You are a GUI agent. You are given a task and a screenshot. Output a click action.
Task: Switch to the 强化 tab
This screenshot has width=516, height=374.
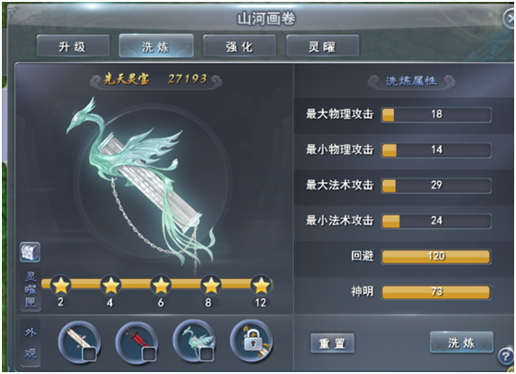pyautogui.click(x=240, y=46)
